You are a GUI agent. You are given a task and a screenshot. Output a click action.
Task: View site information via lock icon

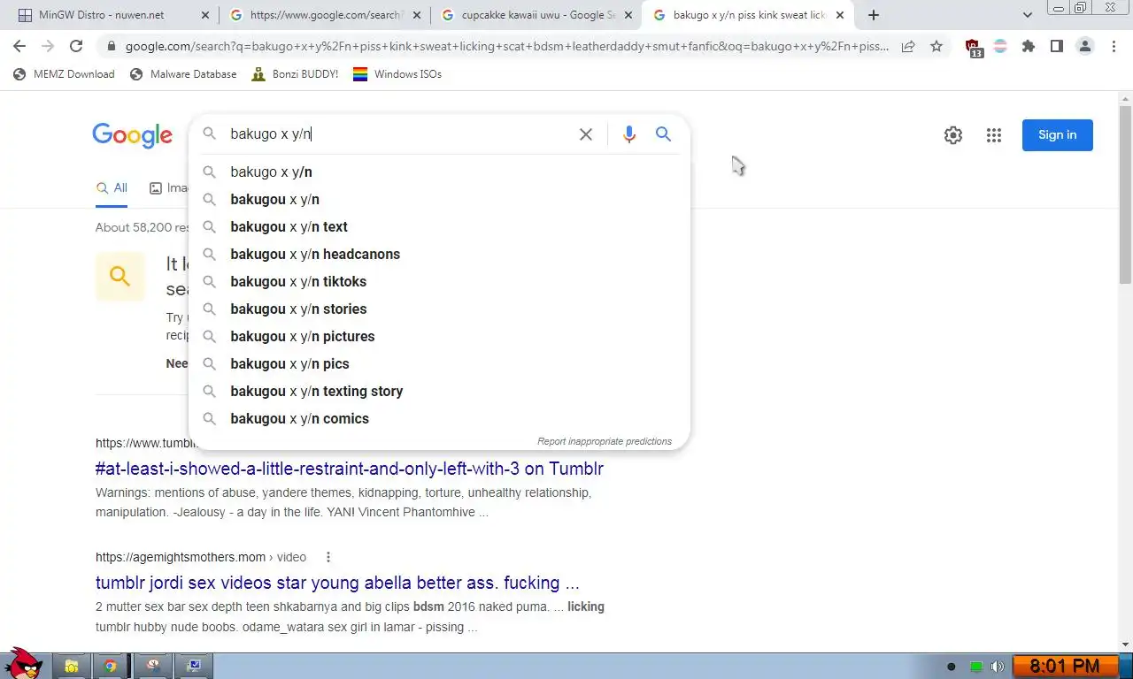point(111,47)
